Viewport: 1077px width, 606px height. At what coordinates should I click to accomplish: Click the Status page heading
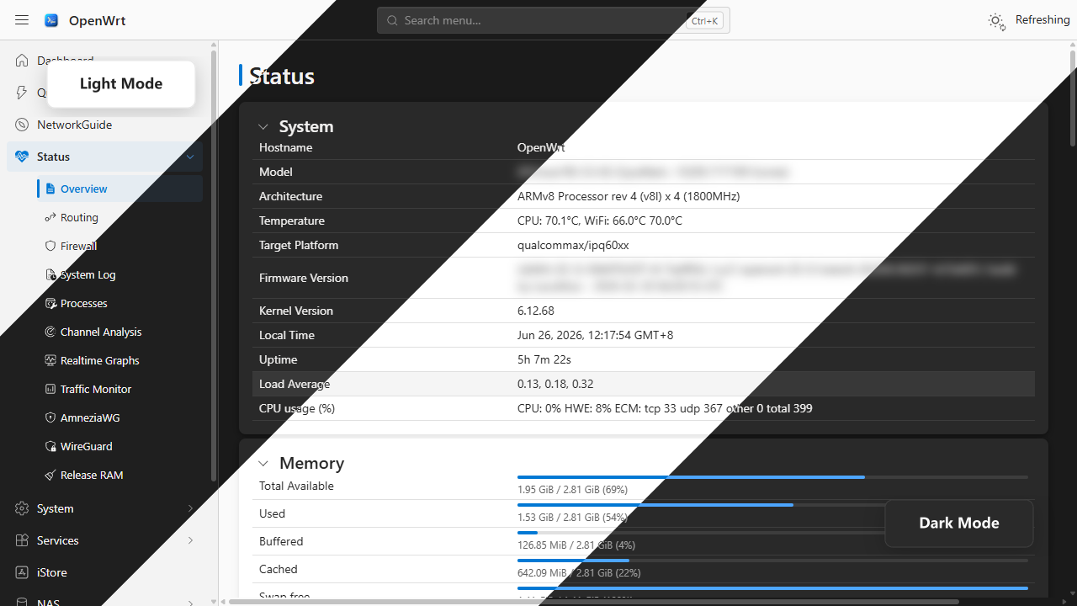point(282,77)
